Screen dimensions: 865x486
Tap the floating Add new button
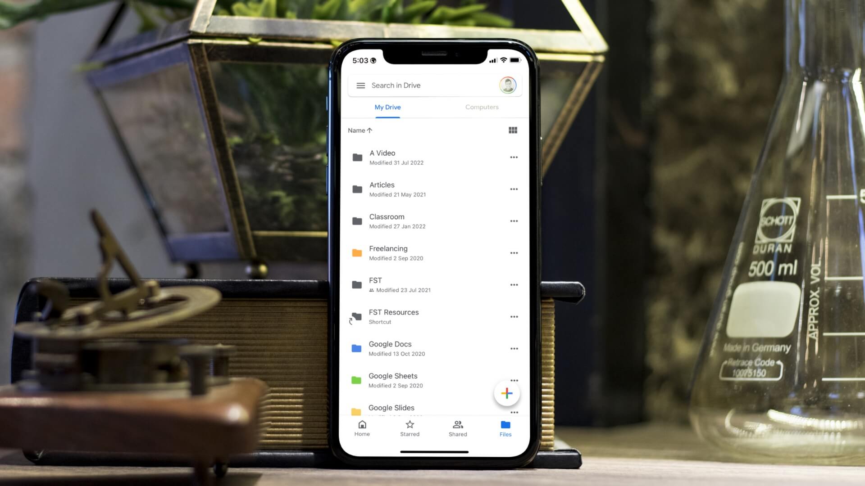(506, 393)
